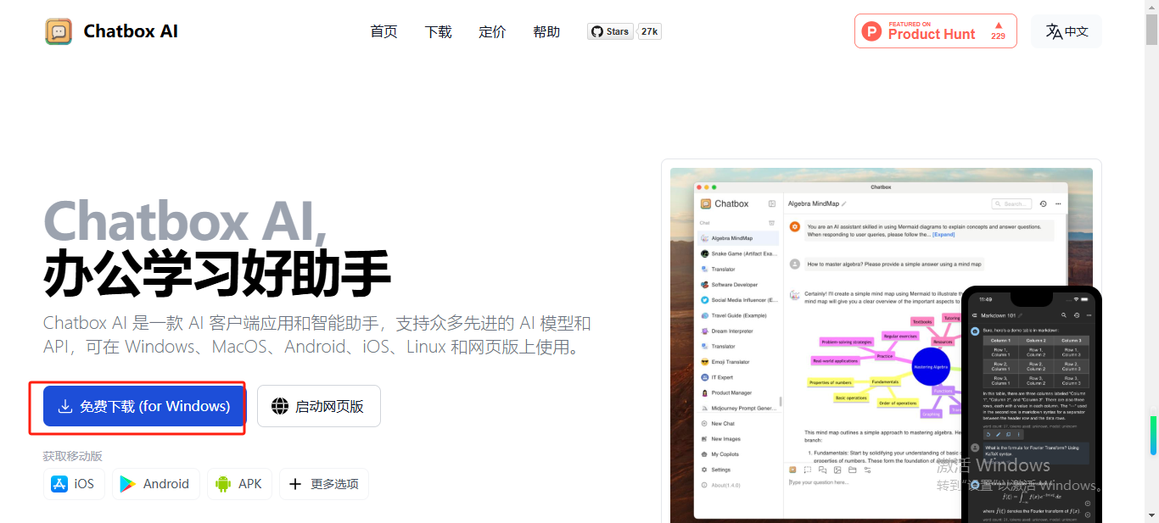Click chat bubbles icon in input toolbar
This screenshot has height=523, width=1159.
point(822,470)
